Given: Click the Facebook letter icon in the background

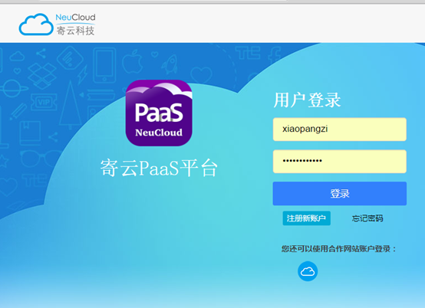Looking at the screenshot, I should [275, 55].
